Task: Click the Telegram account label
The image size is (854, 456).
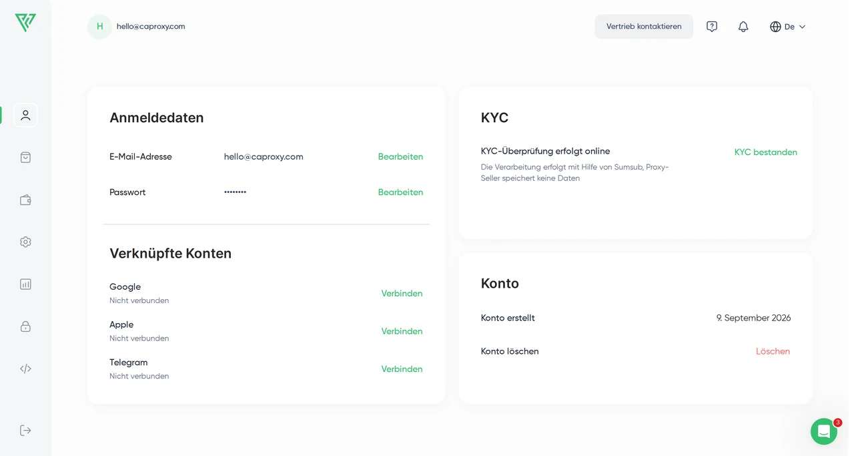Action: coord(129,363)
